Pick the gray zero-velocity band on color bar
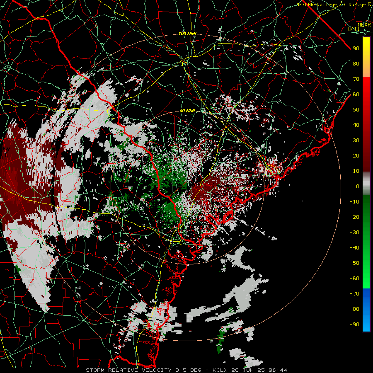373x373 pixels. click(x=366, y=184)
